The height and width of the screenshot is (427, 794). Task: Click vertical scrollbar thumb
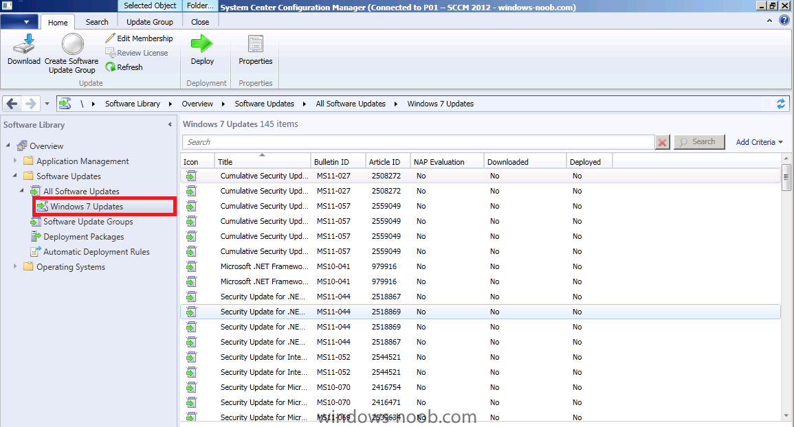pos(786,176)
